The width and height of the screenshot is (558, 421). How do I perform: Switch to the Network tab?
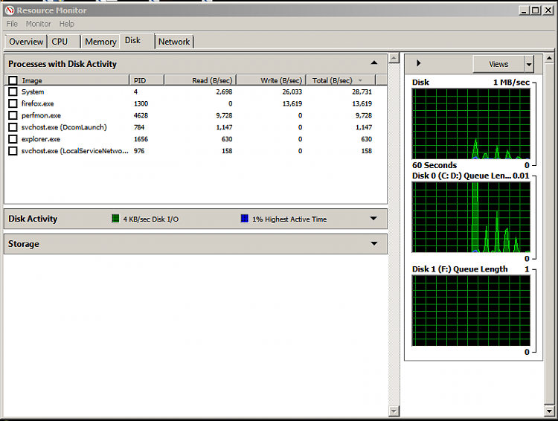(174, 42)
